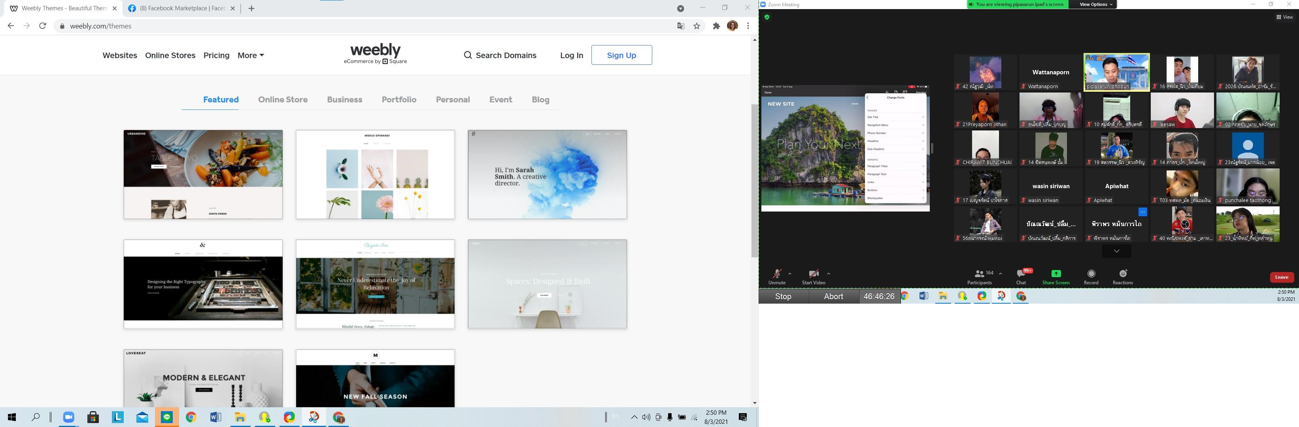Click the Search Domains magnifier link
The height and width of the screenshot is (427, 1299).
click(x=500, y=55)
